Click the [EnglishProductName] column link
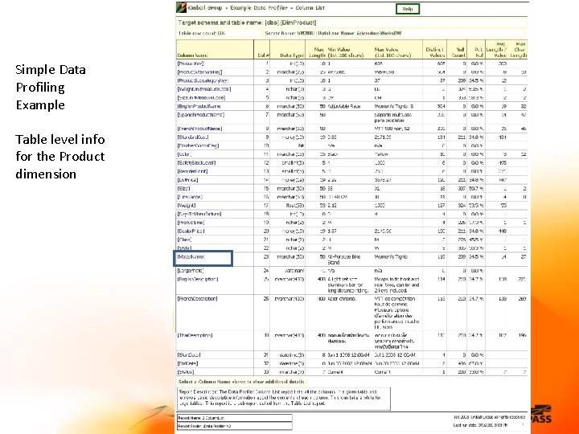Screen dimensions: 579x434 [x=199, y=106]
